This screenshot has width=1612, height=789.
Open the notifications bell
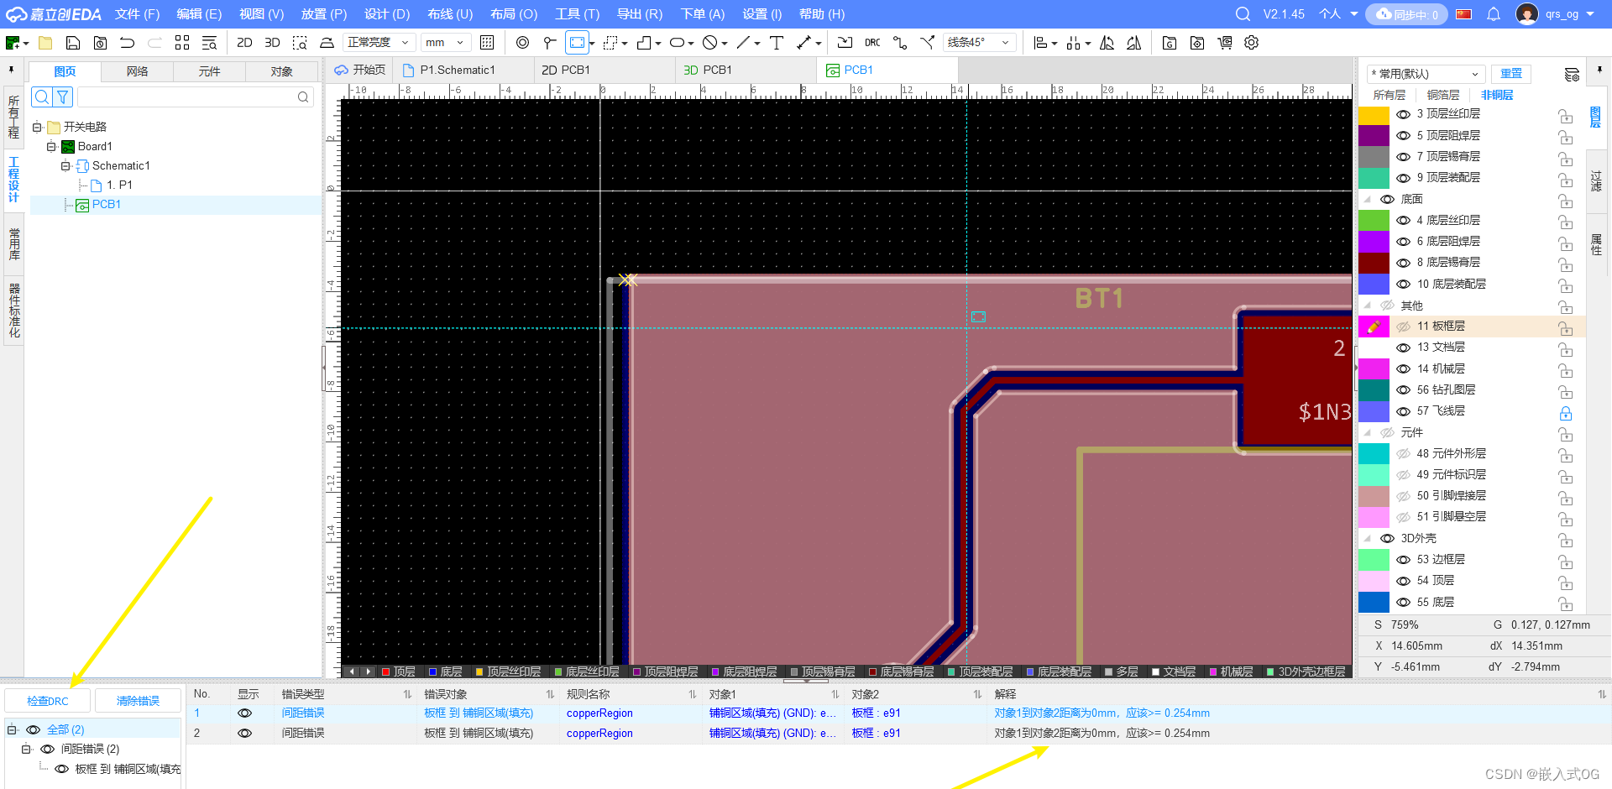(1494, 14)
